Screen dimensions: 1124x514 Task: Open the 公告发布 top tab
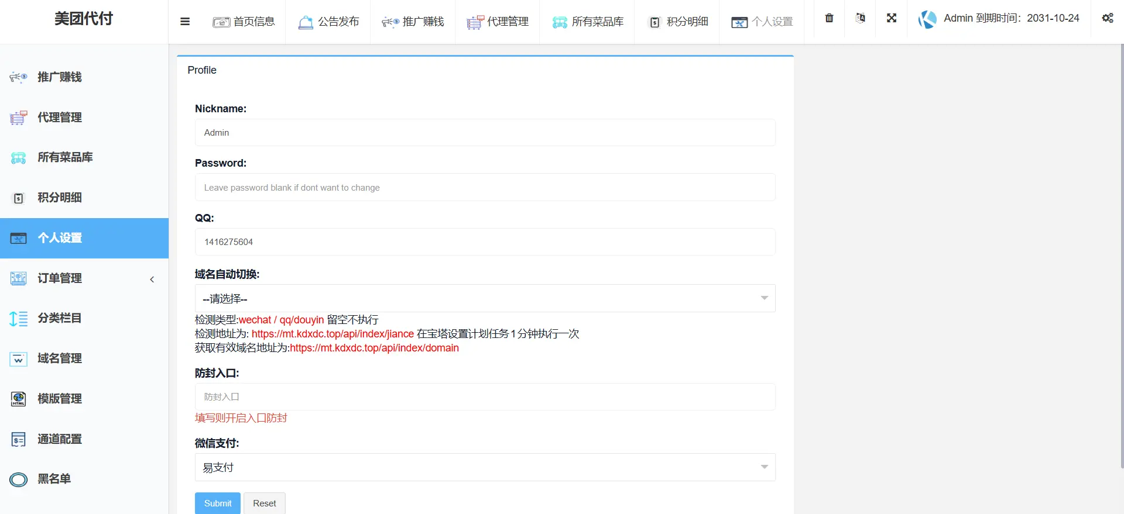pos(328,22)
